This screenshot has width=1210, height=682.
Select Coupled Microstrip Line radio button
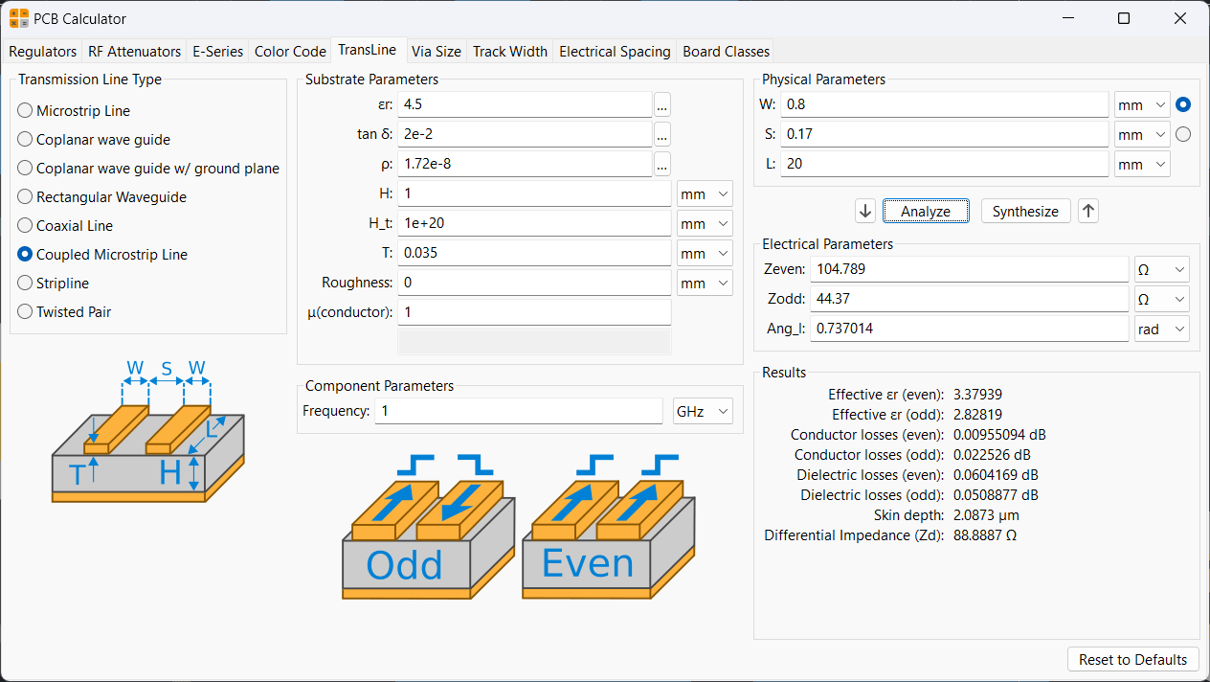(x=25, y=255)
